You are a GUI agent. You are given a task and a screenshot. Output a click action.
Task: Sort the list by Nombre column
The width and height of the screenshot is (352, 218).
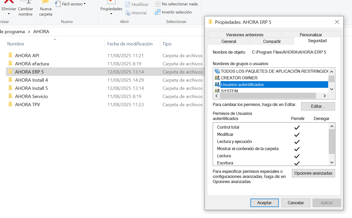click(x=16, y=44)
